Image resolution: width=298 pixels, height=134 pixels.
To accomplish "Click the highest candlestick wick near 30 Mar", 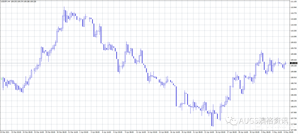I will tap(64, 8).
